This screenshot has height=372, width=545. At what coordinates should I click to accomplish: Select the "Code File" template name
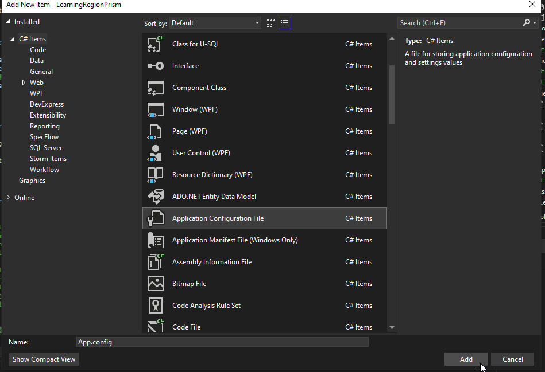coord(186,327)
